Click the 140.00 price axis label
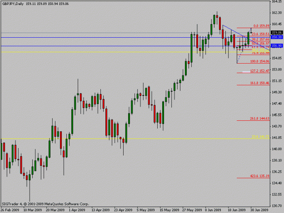Viewport: 284px width, 213px height. 277,149
